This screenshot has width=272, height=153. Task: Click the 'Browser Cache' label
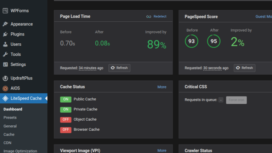coord(86,129)
